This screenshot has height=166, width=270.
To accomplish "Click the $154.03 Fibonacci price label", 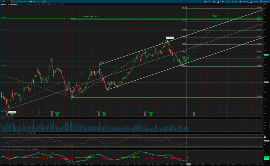I will point(259,43).
